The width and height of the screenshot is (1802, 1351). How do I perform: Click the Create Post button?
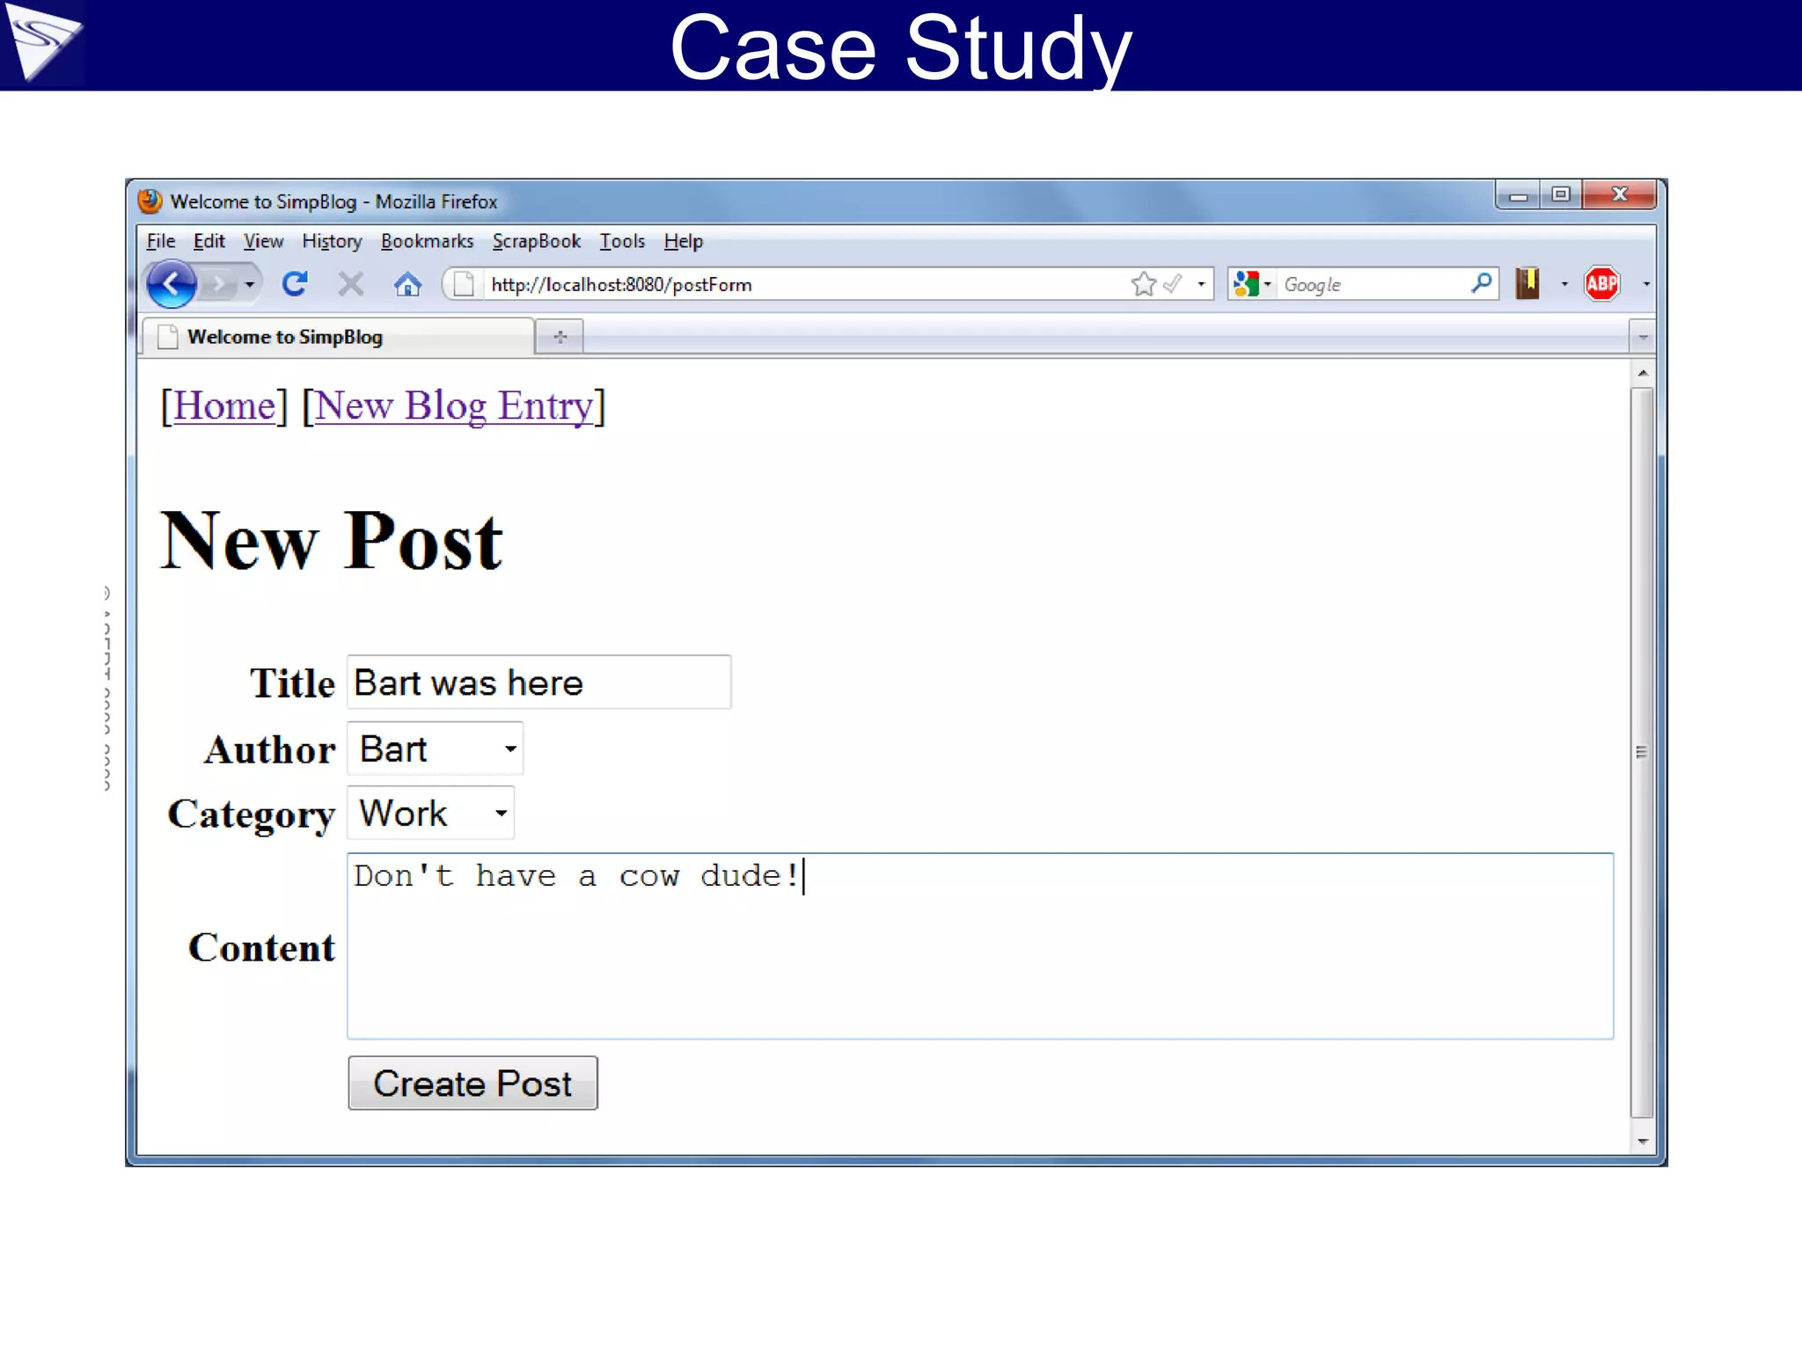pyautogui.click(x=472, y=1084)
